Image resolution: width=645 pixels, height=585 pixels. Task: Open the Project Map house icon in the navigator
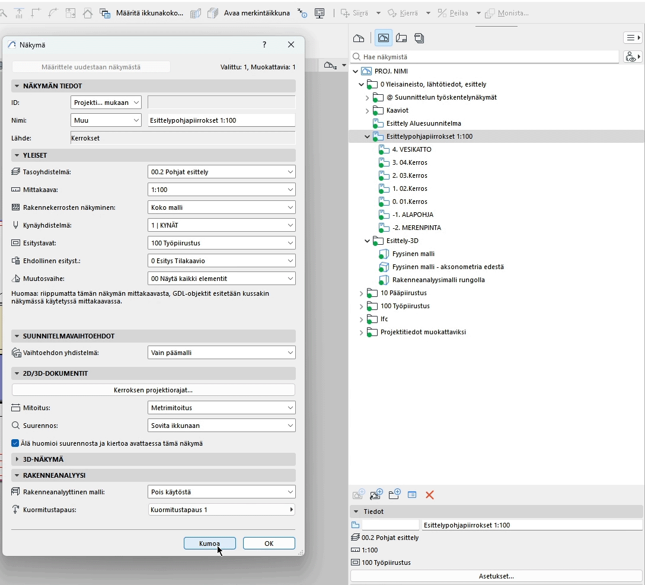tap(359, 38)
